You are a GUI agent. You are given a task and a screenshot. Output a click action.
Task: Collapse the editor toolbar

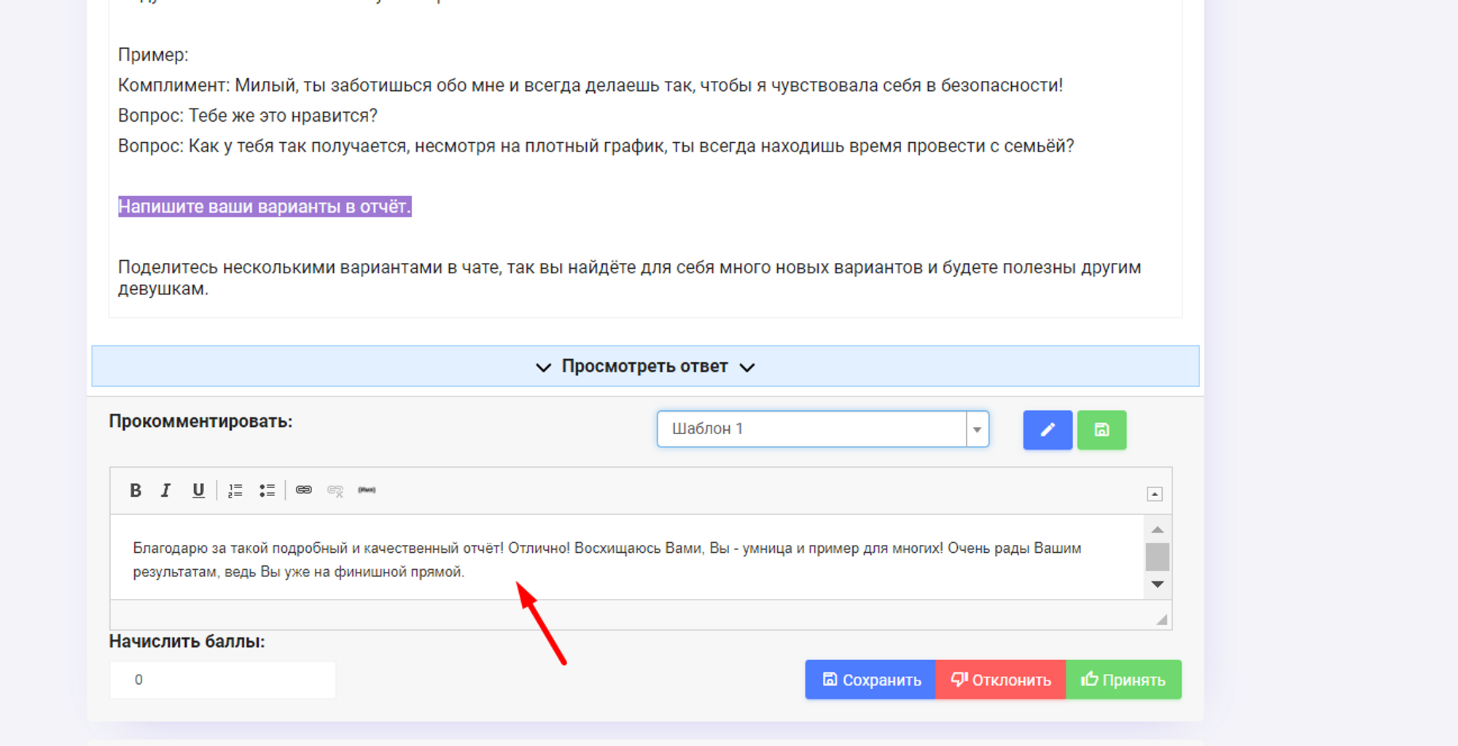coord(1154,495)
